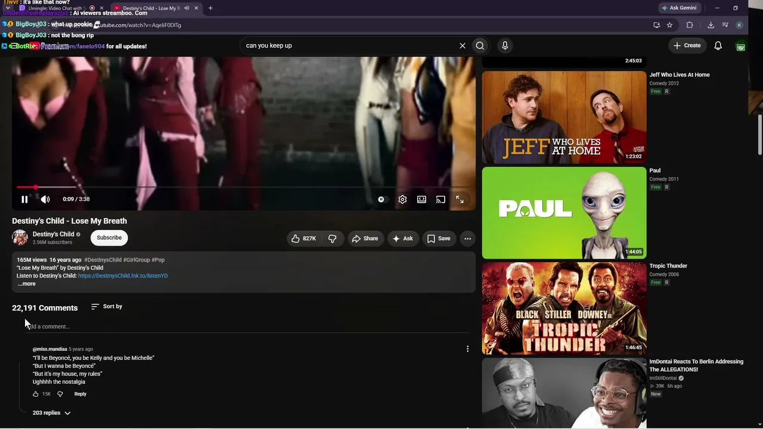This screenshot has width=763, height=429.
Task: Open the ImDontai Reacts video thumbnail
Action: [564, 393]
